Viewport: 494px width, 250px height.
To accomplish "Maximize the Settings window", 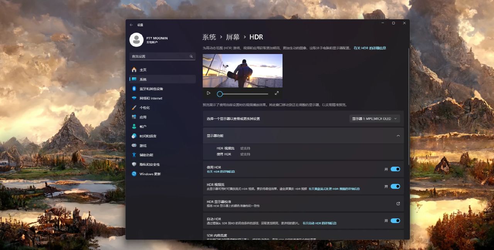I will coord(393,23).
